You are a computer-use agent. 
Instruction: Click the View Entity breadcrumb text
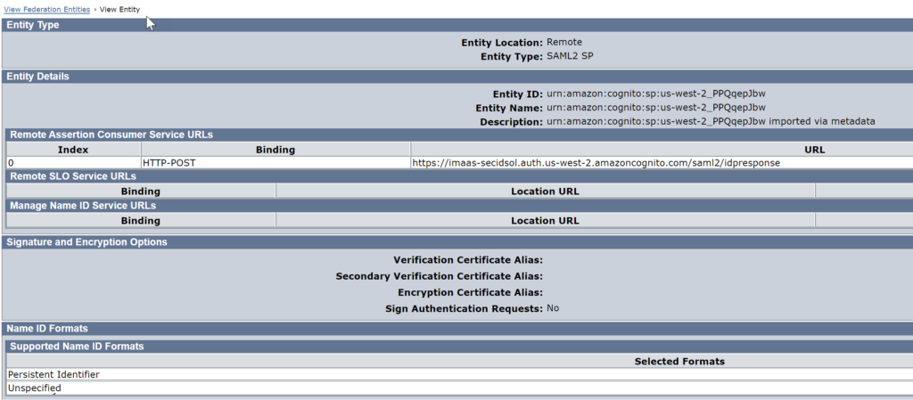pos(120,9)
